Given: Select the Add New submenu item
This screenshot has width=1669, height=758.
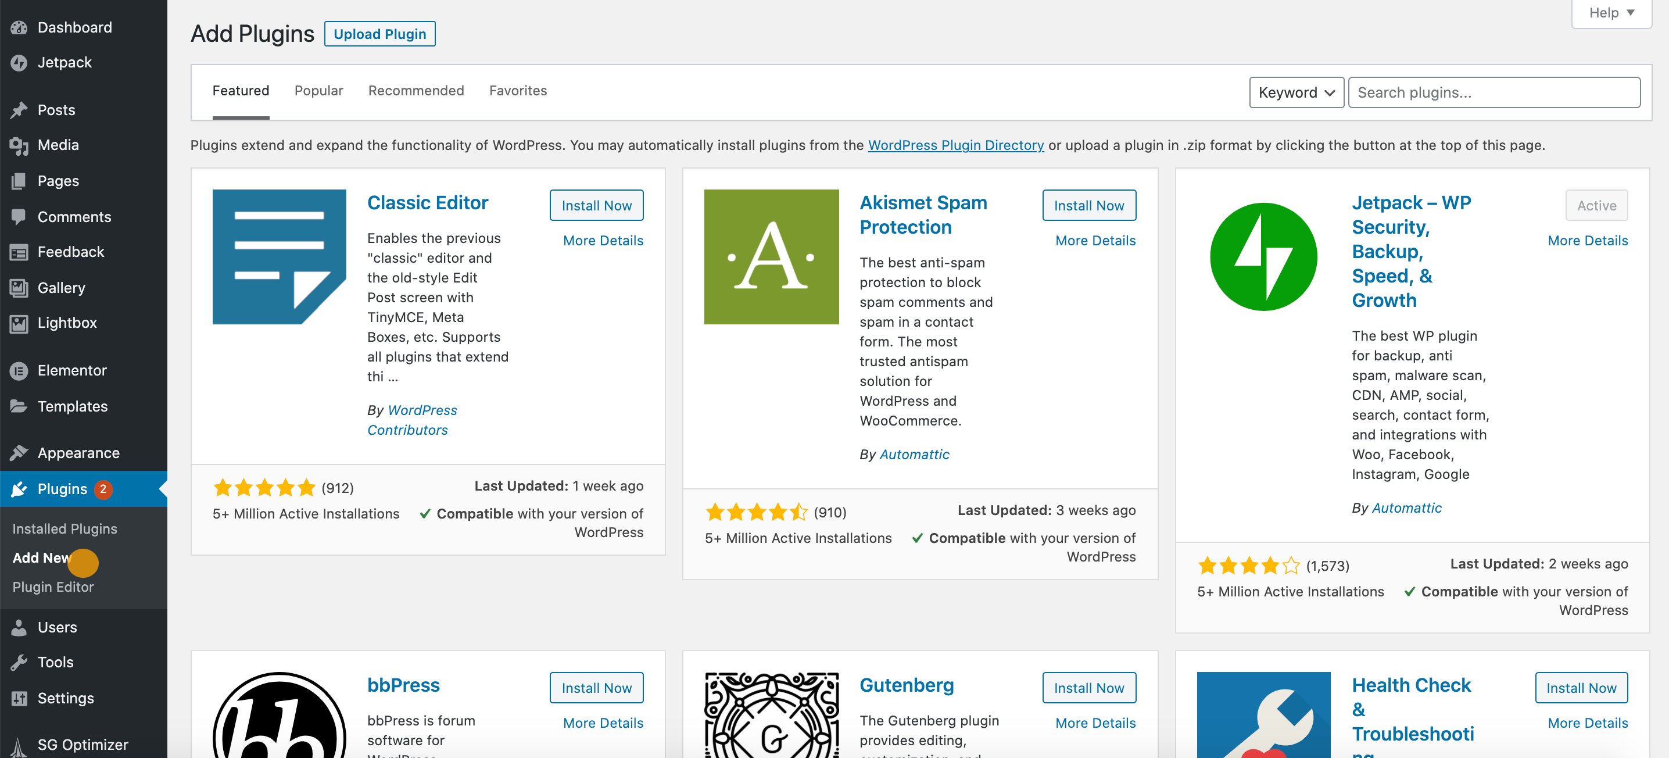Looking at the screenshot, I should (x=41, y=558).
